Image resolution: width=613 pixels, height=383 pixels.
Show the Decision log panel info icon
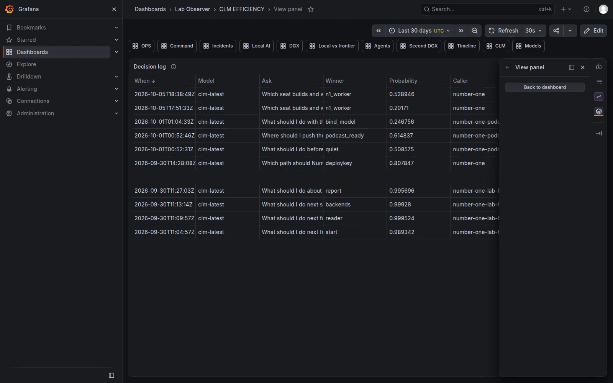pyautogui.click(x=174, y=67)
